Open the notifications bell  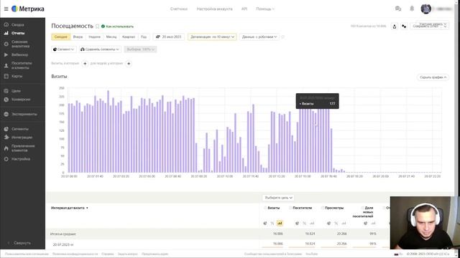click(412, 9)
